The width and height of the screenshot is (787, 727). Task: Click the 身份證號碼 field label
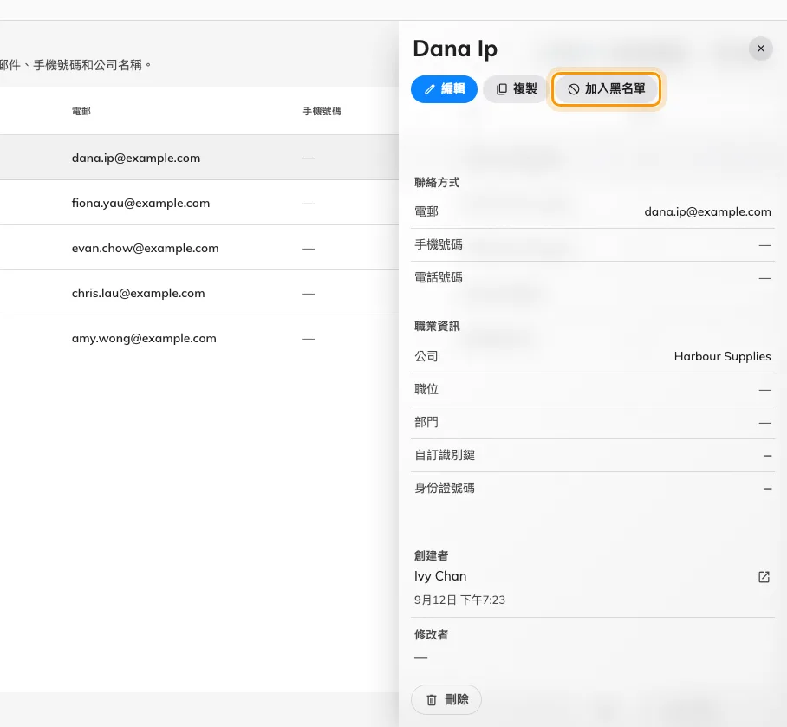coord(444,488)
